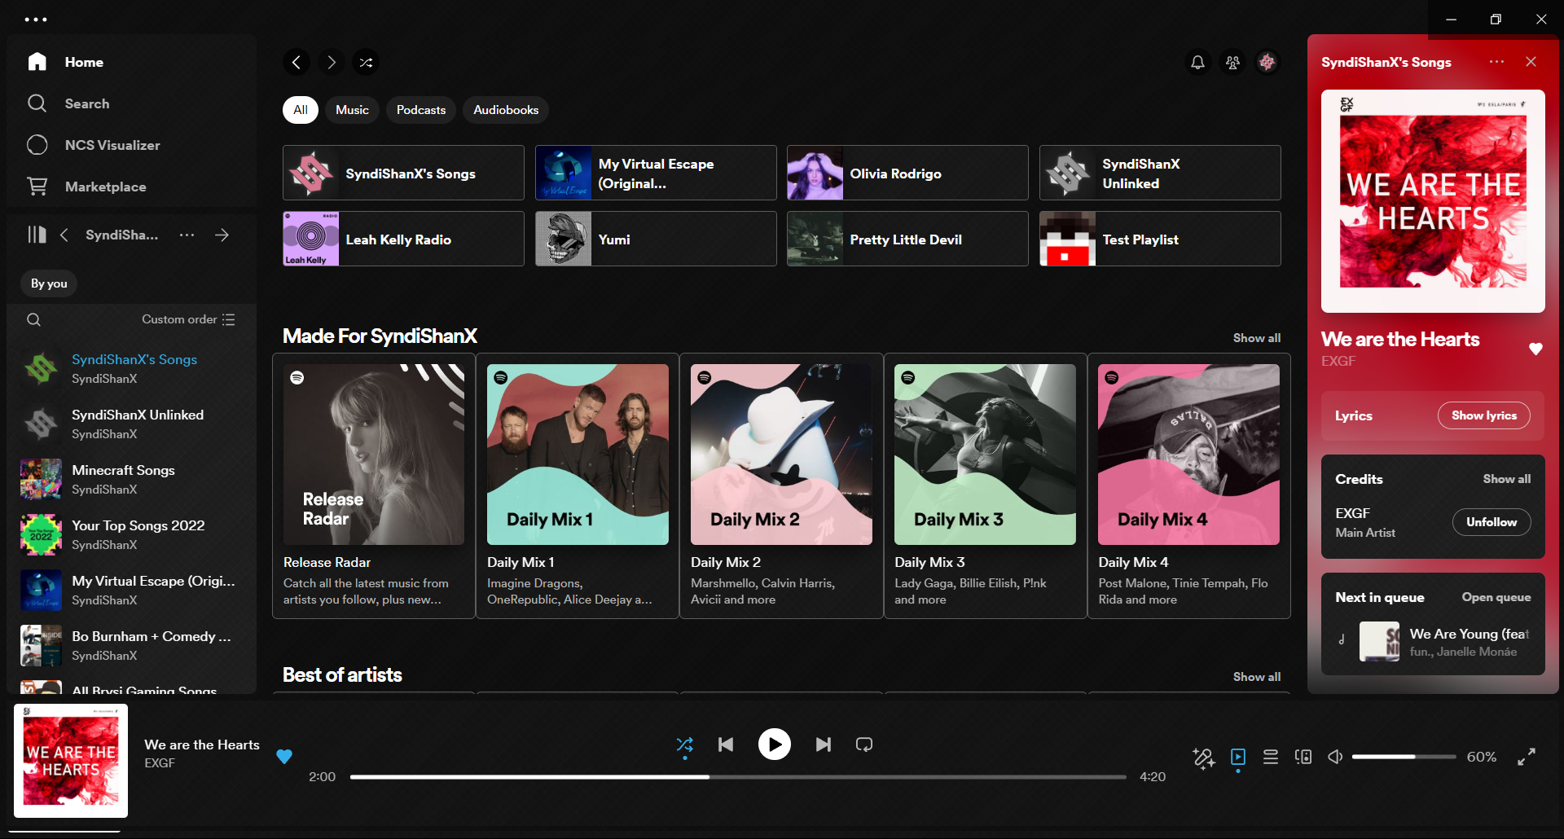Open Daily Mix 1 card
Screen dimensions: 1564x839
[578, 486]
